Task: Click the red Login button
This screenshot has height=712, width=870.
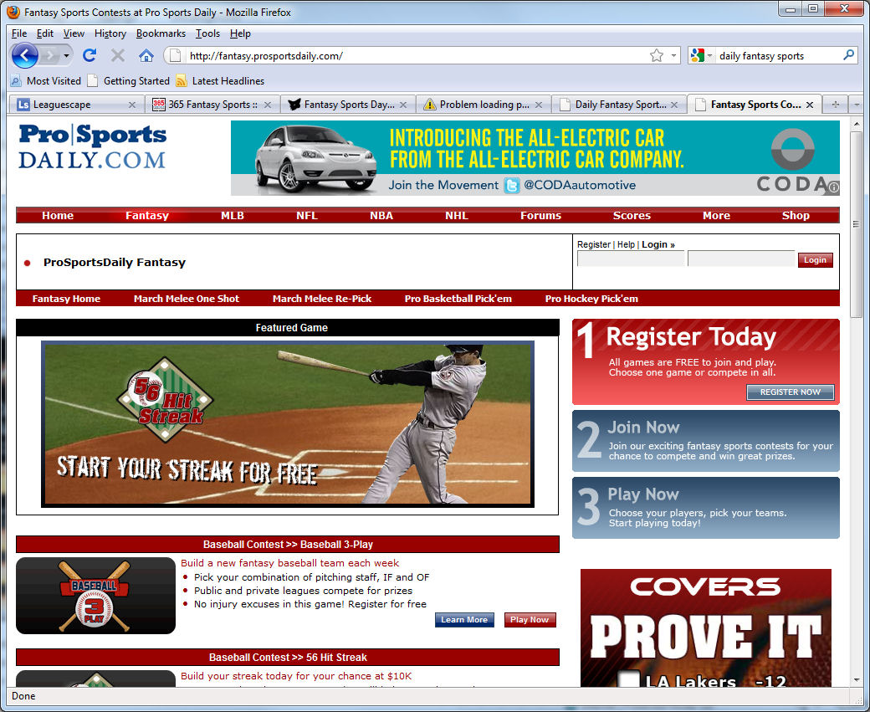Action: click(x=815, y=259)
